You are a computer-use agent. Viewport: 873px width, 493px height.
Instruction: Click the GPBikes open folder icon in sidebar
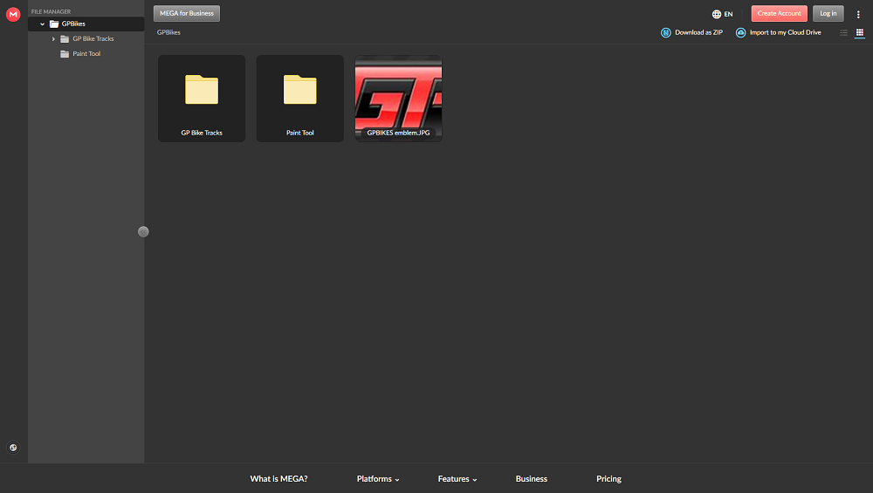tap(54, 24)
